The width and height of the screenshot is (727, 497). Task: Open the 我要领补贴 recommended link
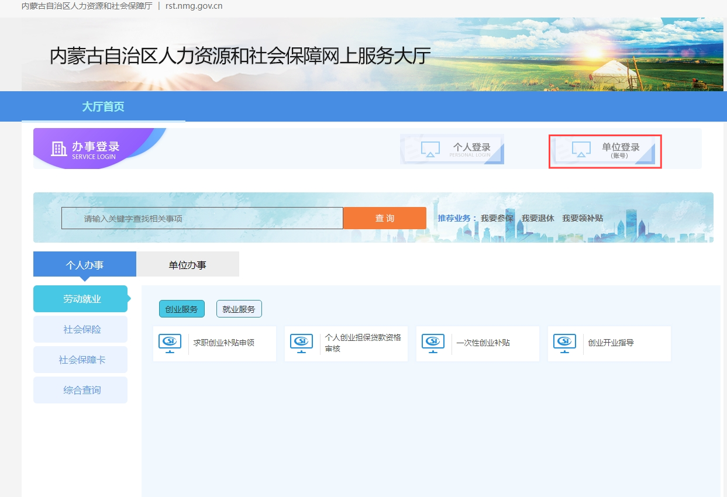pos(582,218)
